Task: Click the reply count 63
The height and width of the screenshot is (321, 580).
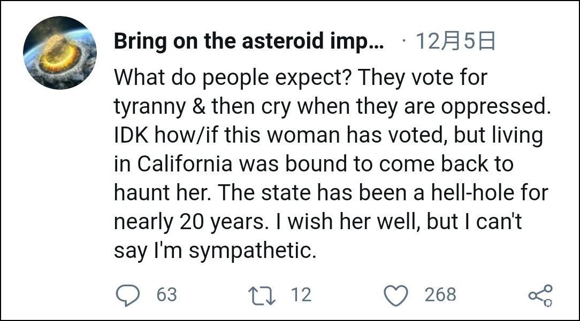Action: 166,295
